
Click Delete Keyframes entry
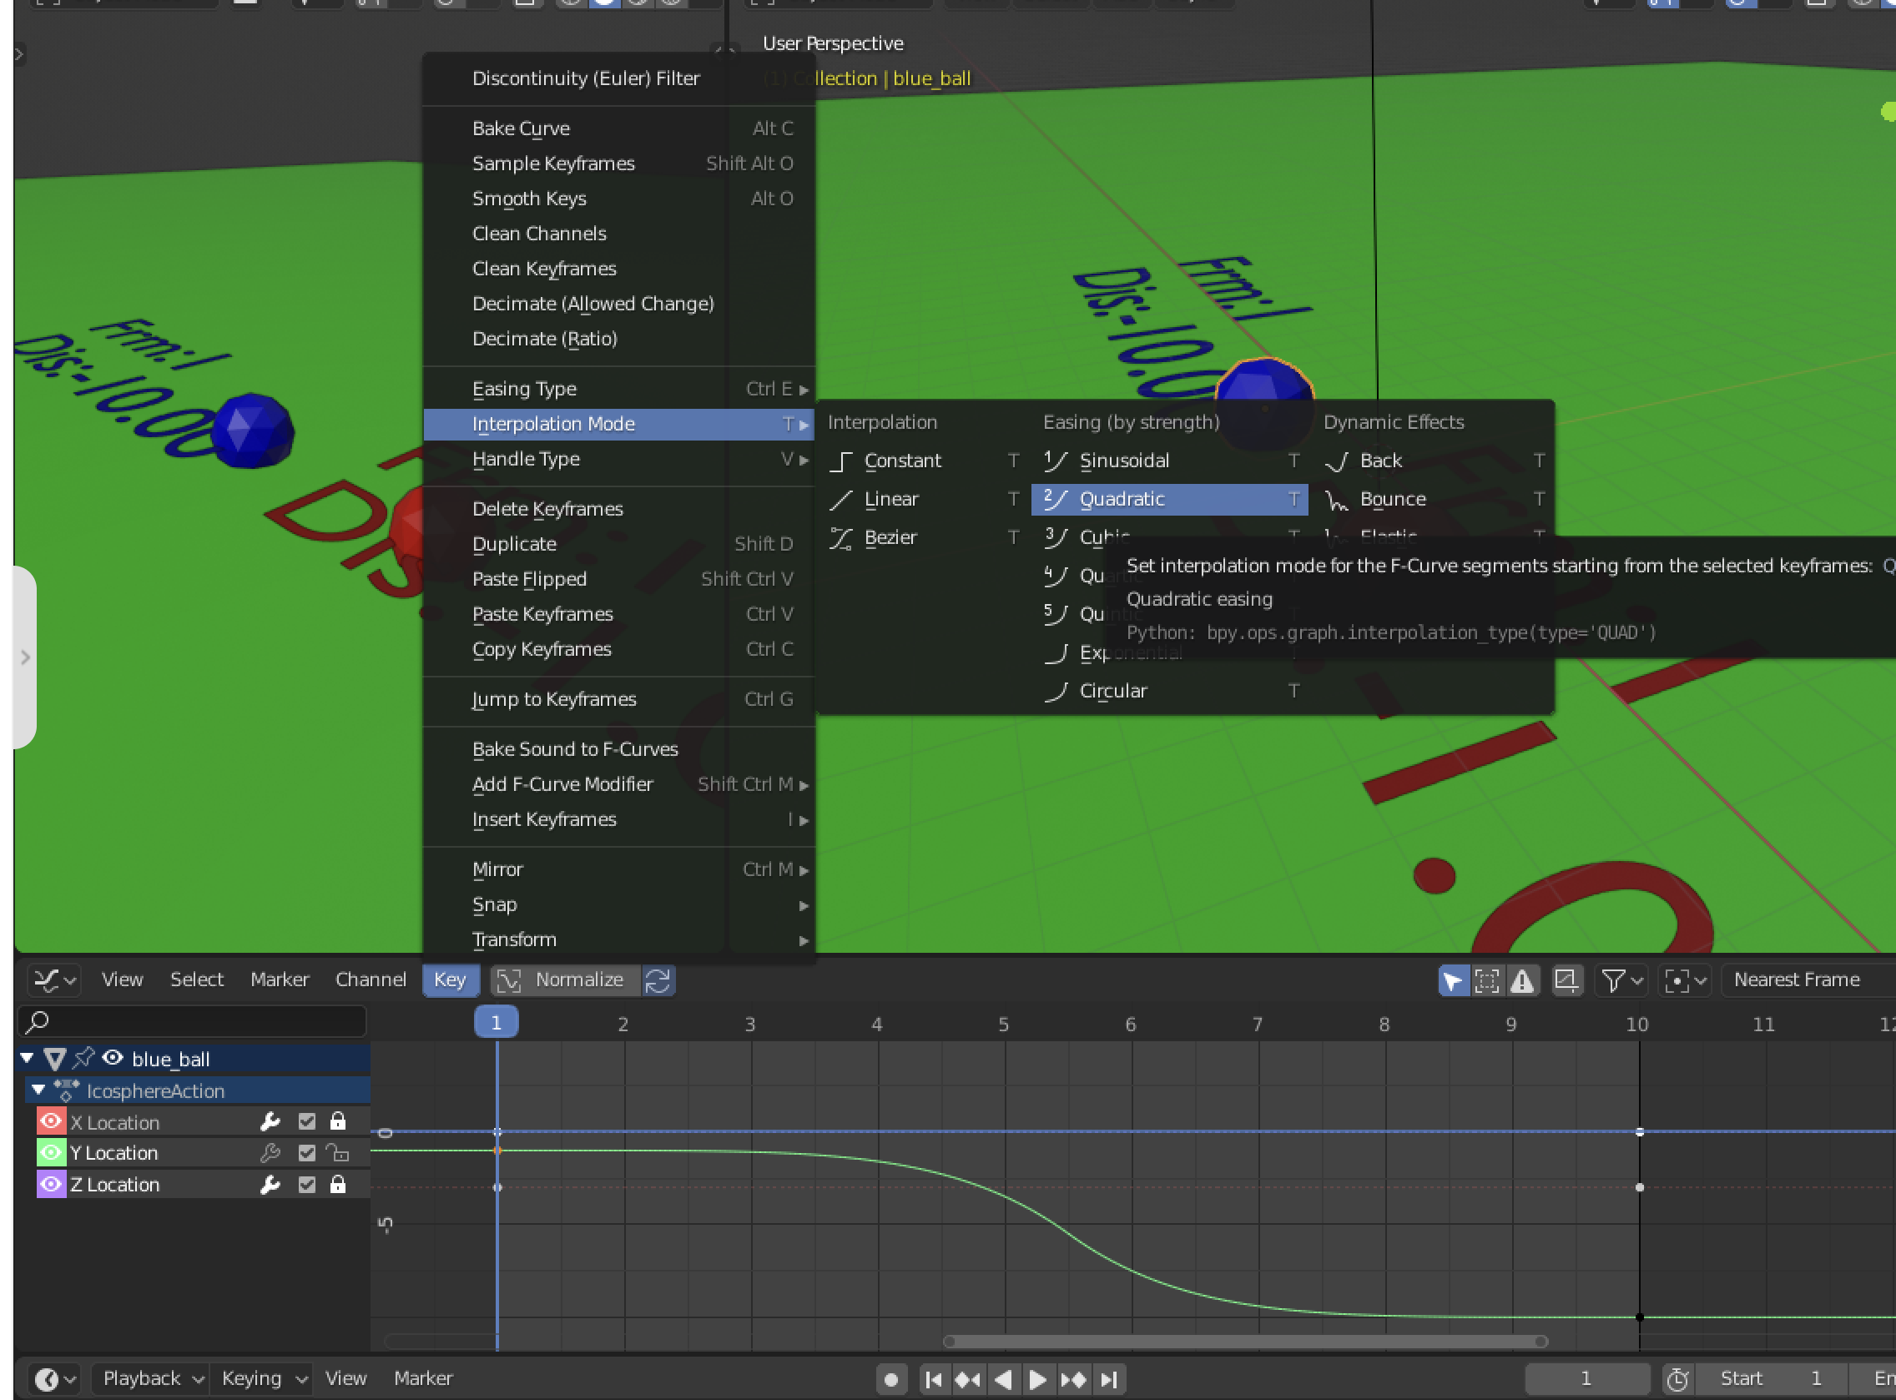pos(618,508)
